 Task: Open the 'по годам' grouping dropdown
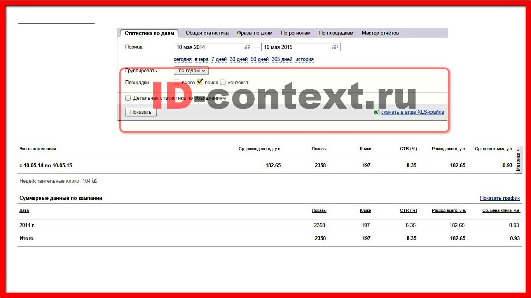(191, 71)
